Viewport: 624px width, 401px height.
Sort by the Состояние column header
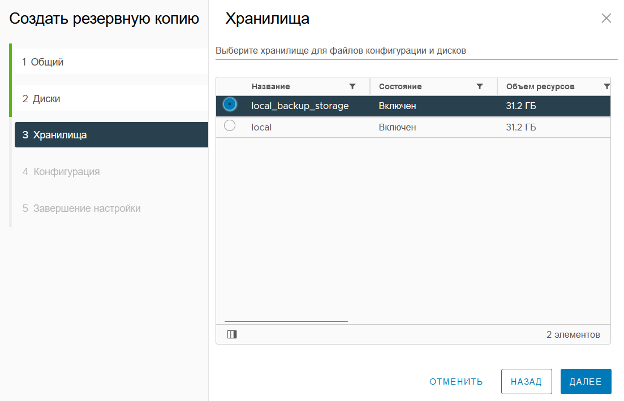tap(400, 86)
